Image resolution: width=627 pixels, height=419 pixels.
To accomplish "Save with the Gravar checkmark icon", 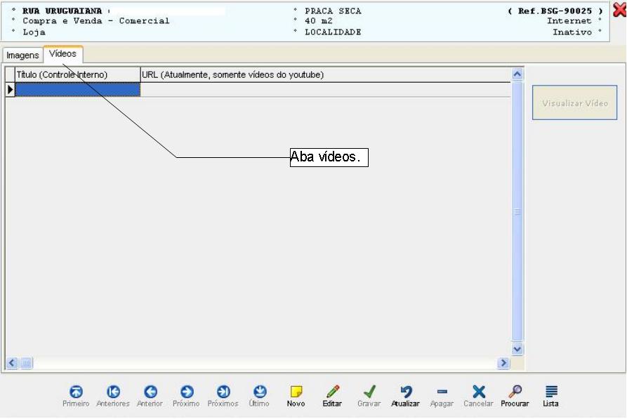I will [369, 392].
